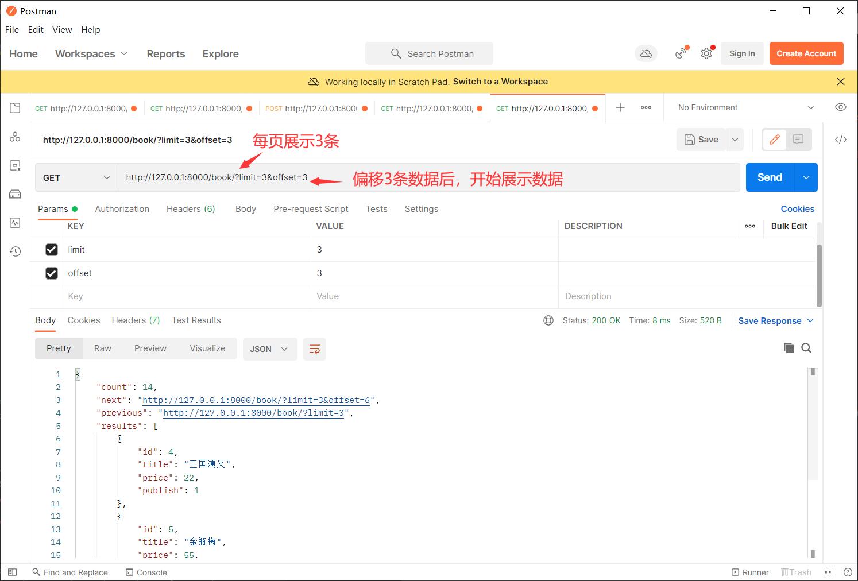The height and width of the screenshot is (581, 858).
Task: Open the File menu
Action: [x=12, y=29]
